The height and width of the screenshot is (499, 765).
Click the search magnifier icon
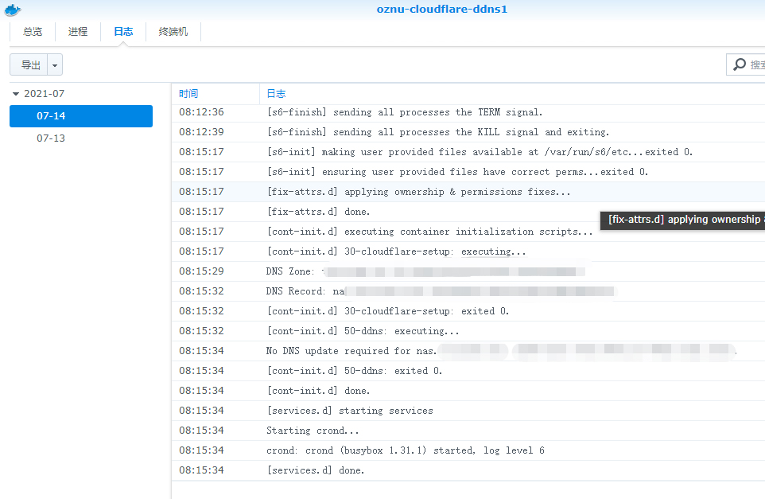(740, 64)
